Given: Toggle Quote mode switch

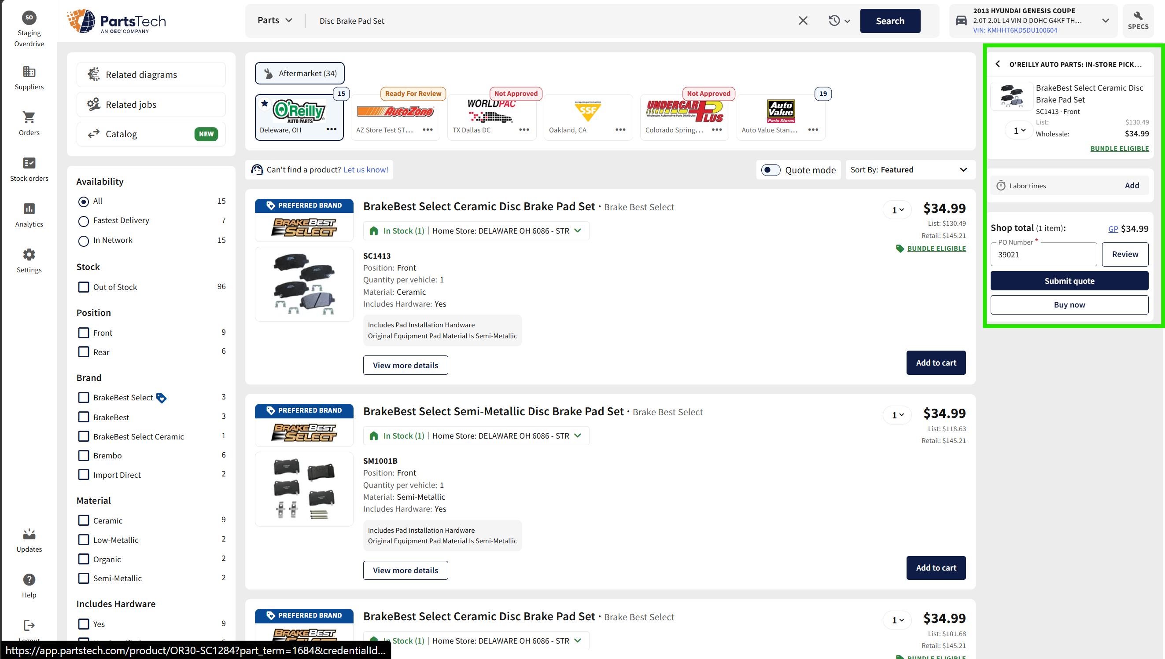Looking at the screenshot, I should click(771, 170).
